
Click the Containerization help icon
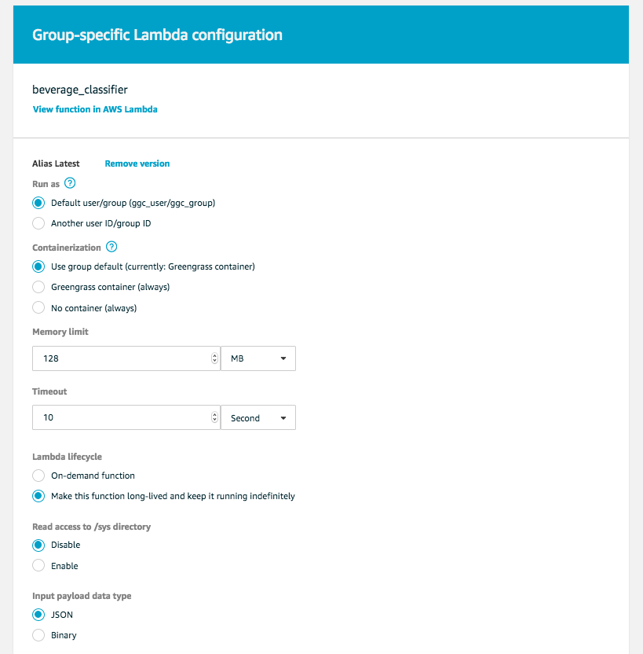coord(111,247)
